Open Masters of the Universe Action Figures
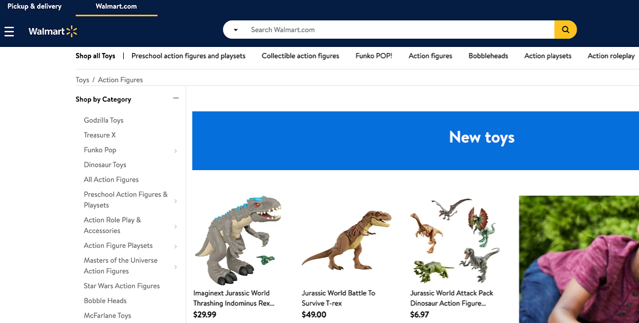This screenshot has width=639, height=323. (121, 266)
